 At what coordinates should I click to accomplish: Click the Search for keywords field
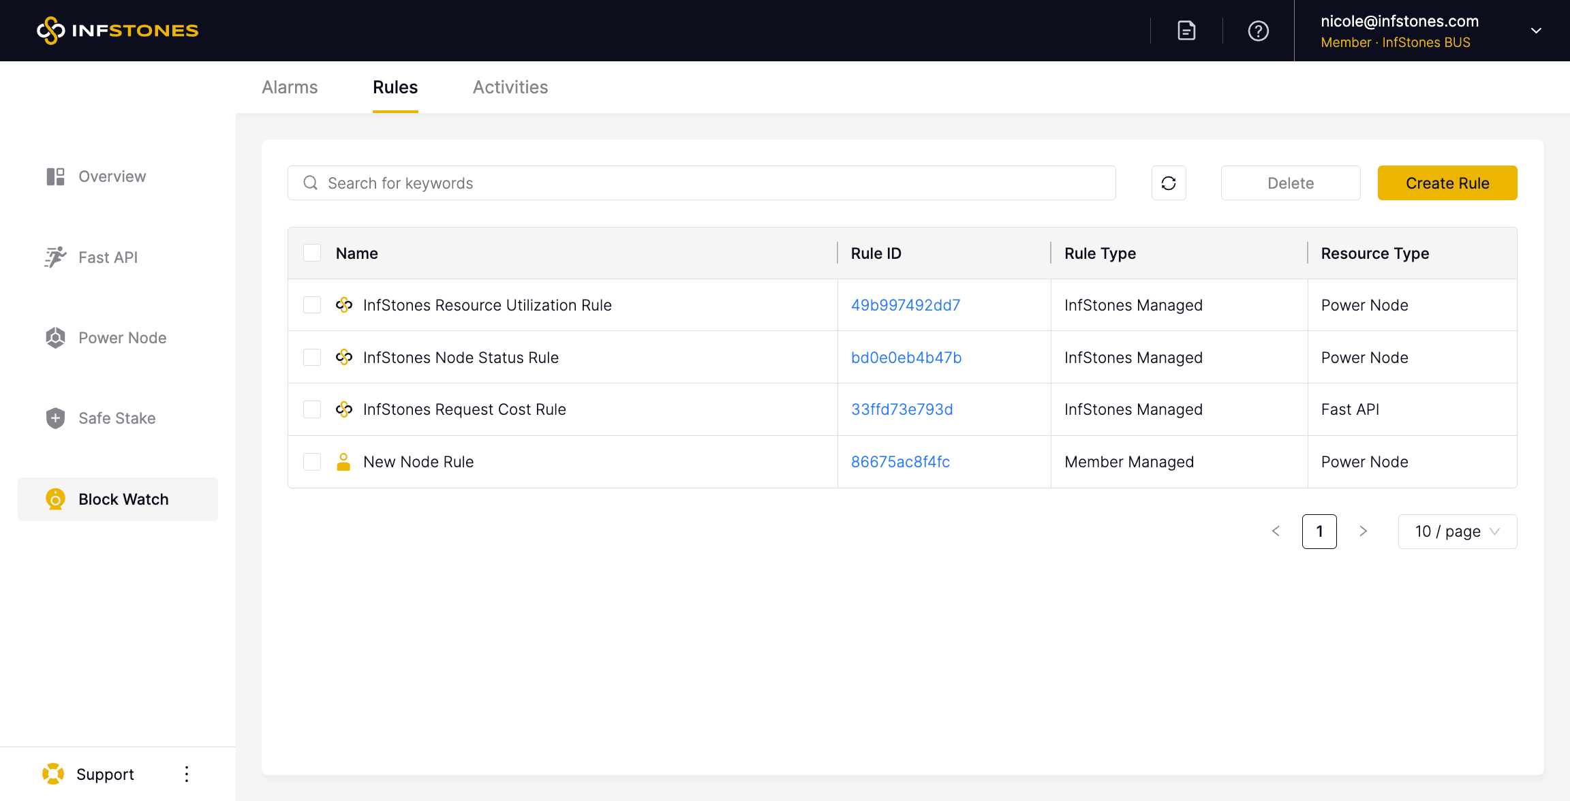point(702,183)
